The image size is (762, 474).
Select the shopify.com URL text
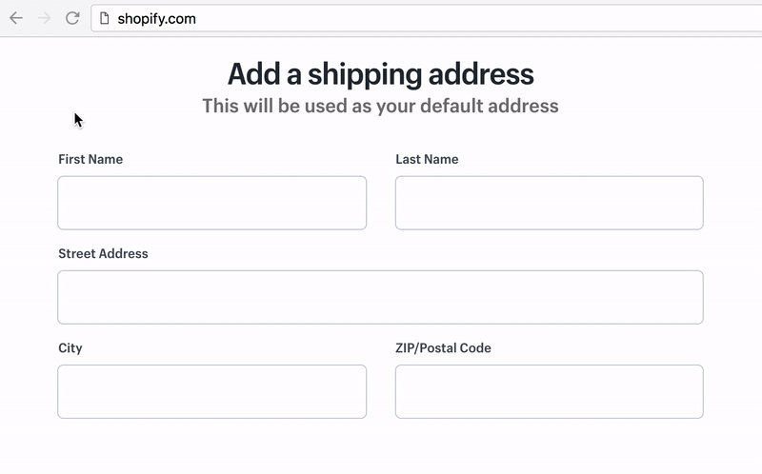tap(156, 19)
